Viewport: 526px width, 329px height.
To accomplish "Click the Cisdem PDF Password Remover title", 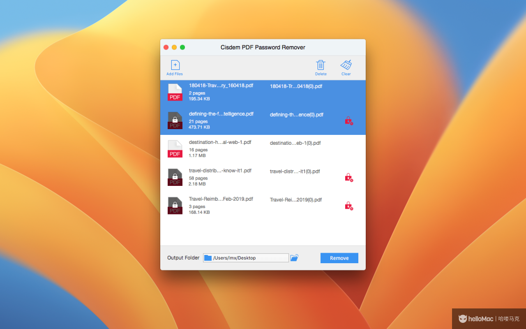I will point(263,47).
